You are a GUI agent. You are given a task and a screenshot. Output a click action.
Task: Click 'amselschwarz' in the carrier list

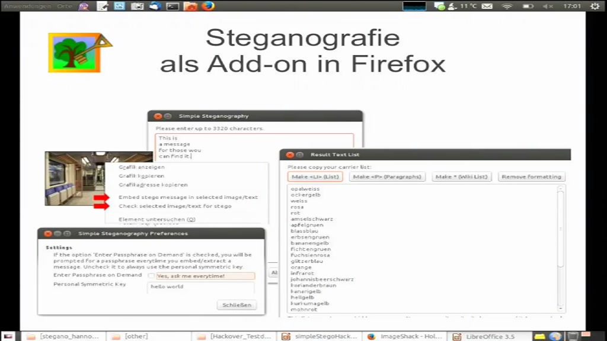pos(312,219)
